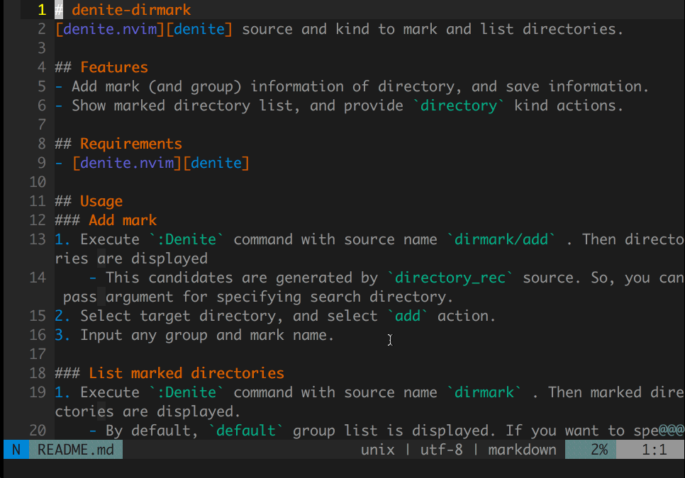Click inline code ':Denite' on line 19

pos(186,392)
